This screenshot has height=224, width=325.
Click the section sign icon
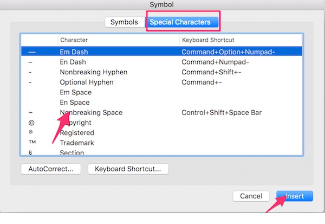30,152
